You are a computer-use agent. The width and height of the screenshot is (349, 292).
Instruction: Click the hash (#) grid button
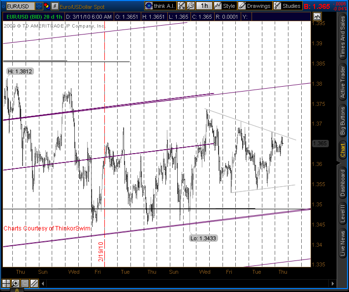click(x=55, y=6)
